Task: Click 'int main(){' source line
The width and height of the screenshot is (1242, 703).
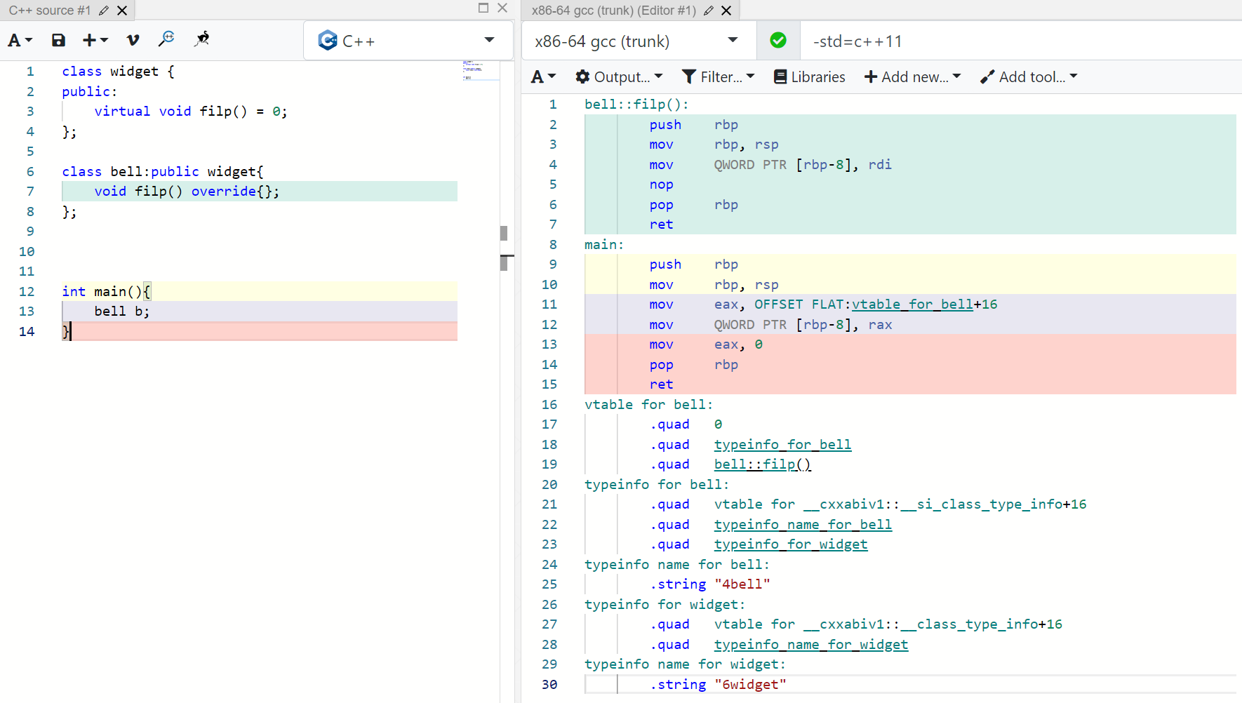Action: click(106, 292)
